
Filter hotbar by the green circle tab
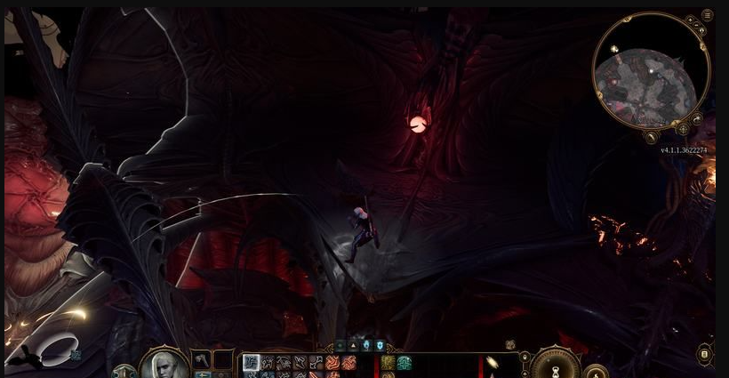pos(340,345)
